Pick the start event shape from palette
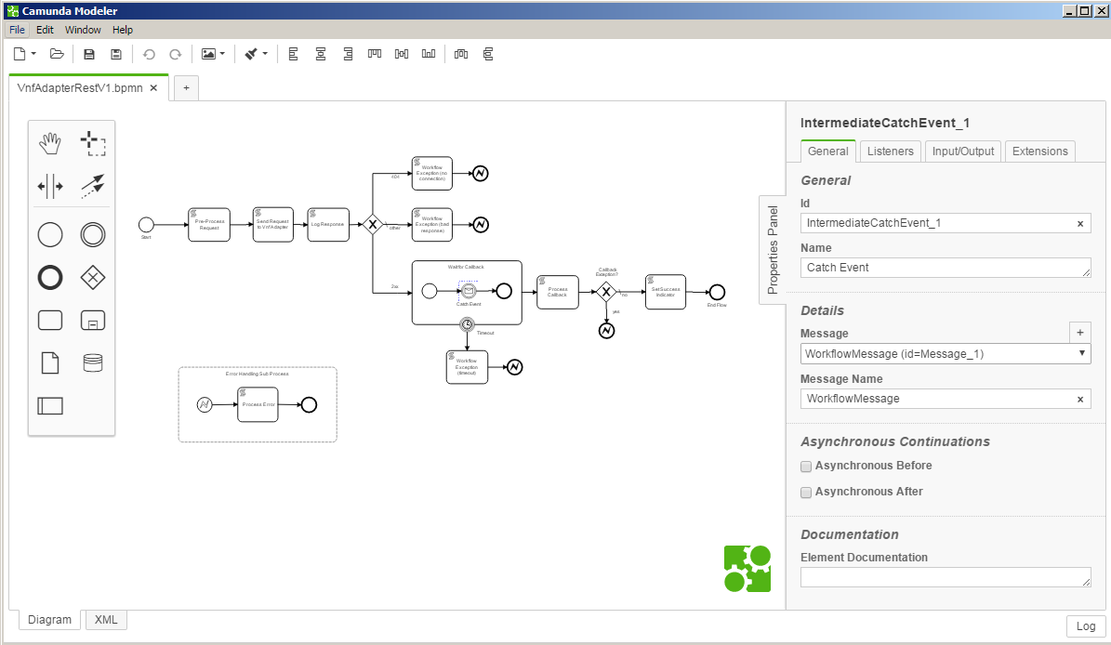The width and height of the screenshot is (1111, 645). pos(50,235)
